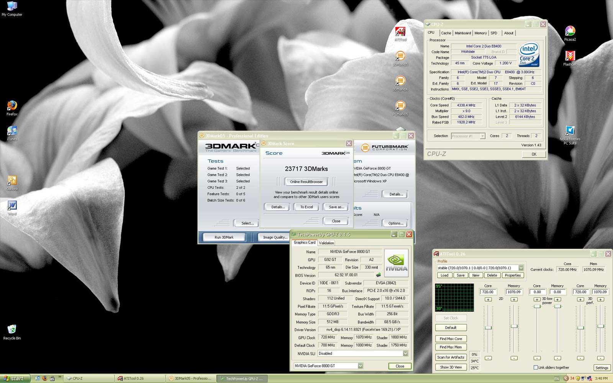
Task: Switch to the 3DMark05 taskbar button
Action: pyautogui.click(x=191, y=378)
